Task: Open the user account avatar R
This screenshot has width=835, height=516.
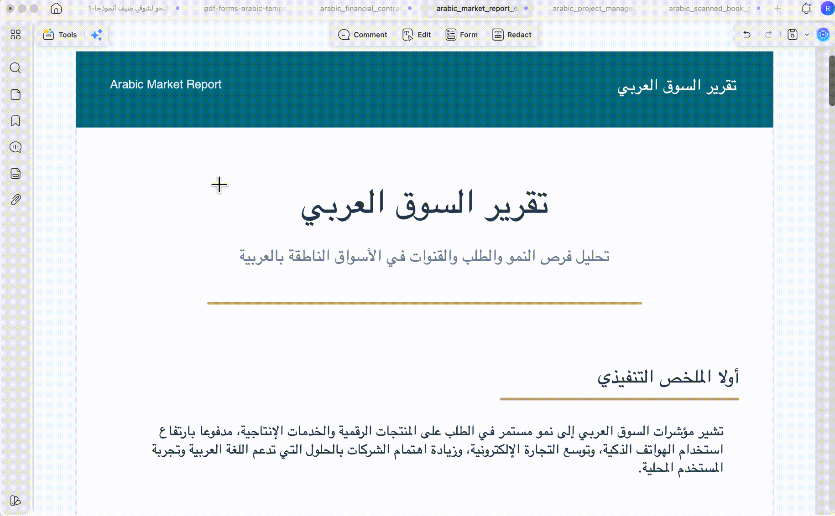Action: (x=827, y=8)
